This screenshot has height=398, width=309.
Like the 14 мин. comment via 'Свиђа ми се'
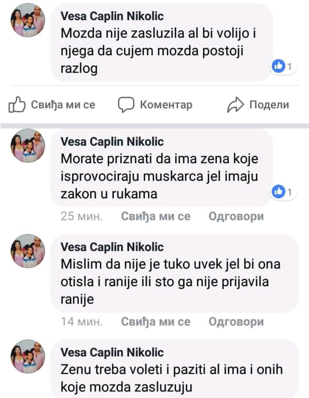point(156,322)
